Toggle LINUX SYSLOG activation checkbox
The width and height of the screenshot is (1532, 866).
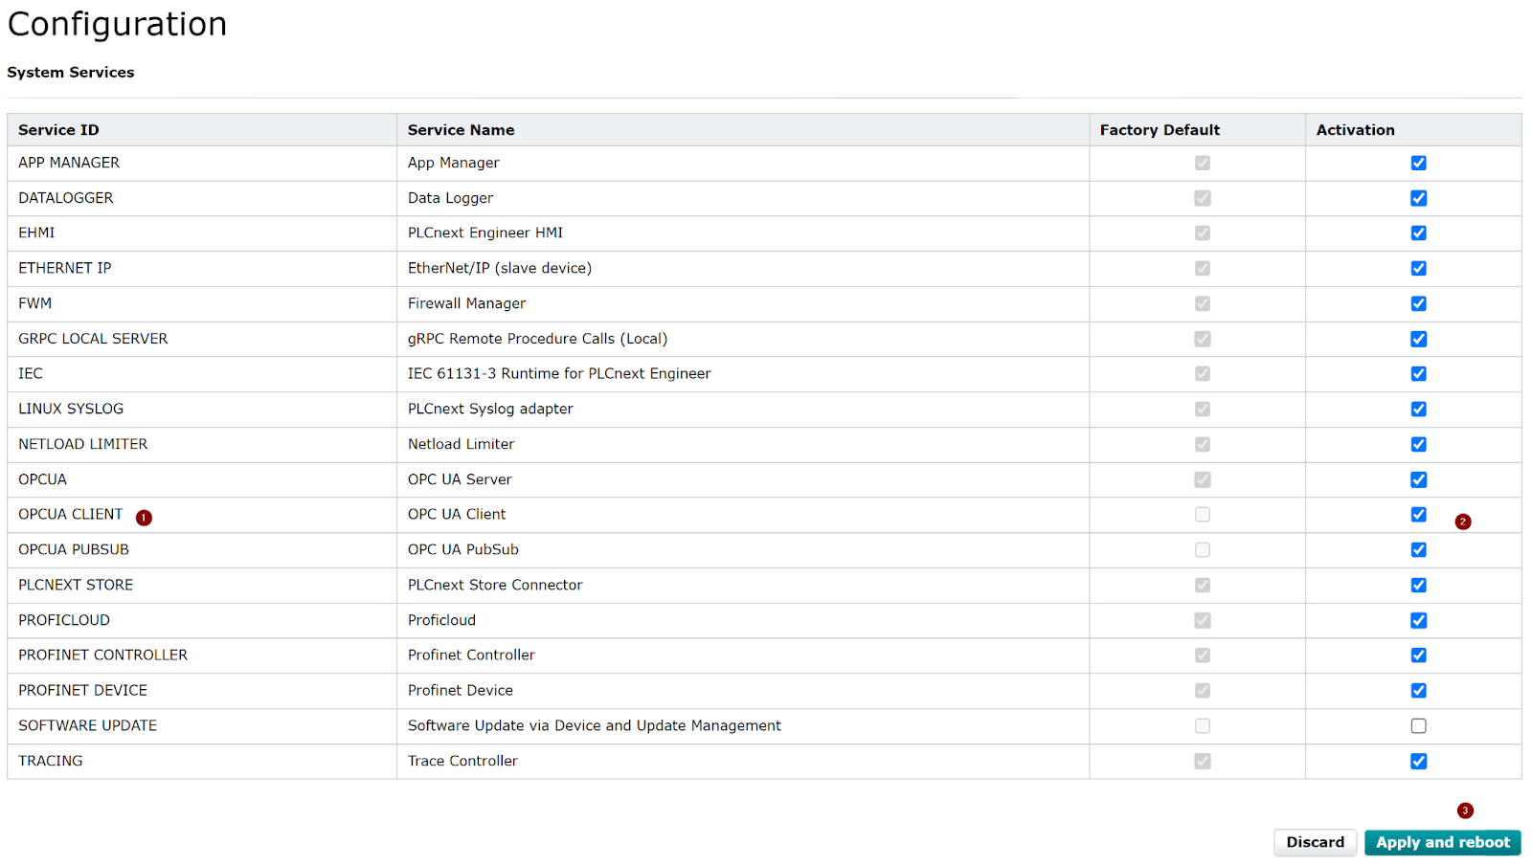pos(1418,410)
